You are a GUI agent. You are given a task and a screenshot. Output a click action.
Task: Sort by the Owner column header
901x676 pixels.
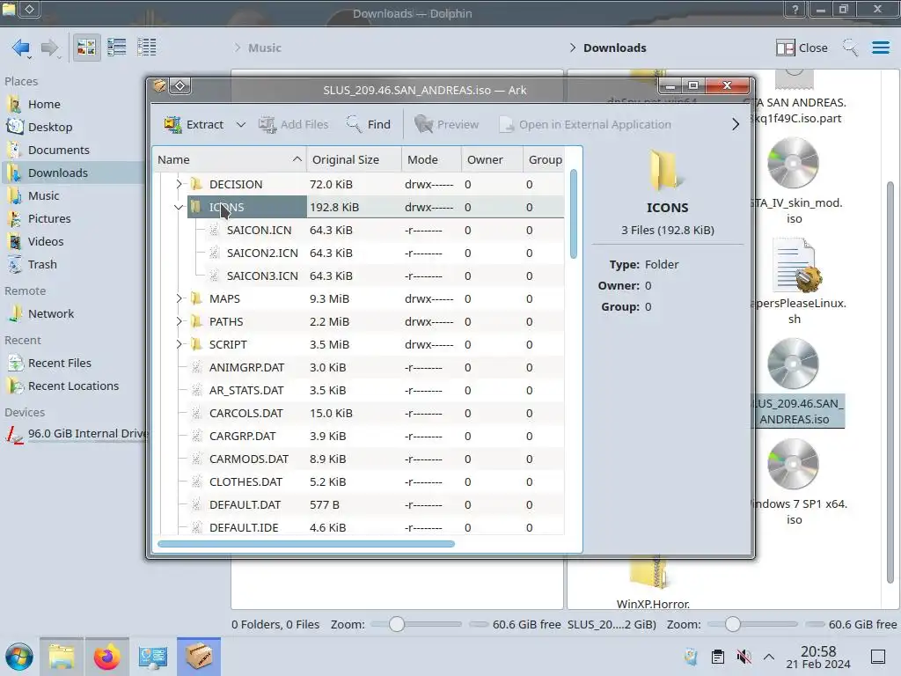pos(492,160)
